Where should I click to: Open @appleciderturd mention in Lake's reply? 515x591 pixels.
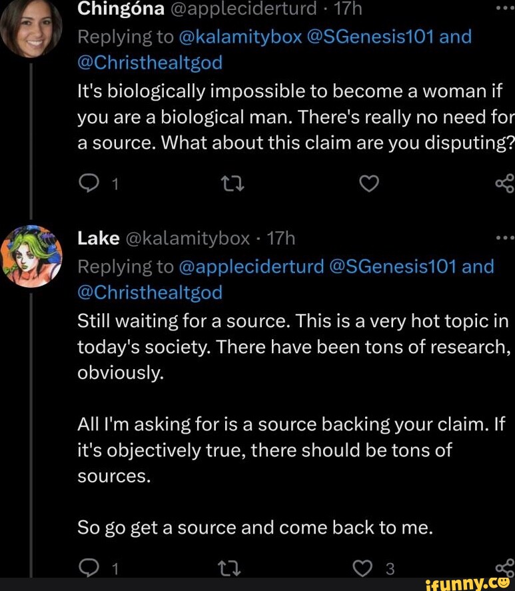[x=252, y=267]
